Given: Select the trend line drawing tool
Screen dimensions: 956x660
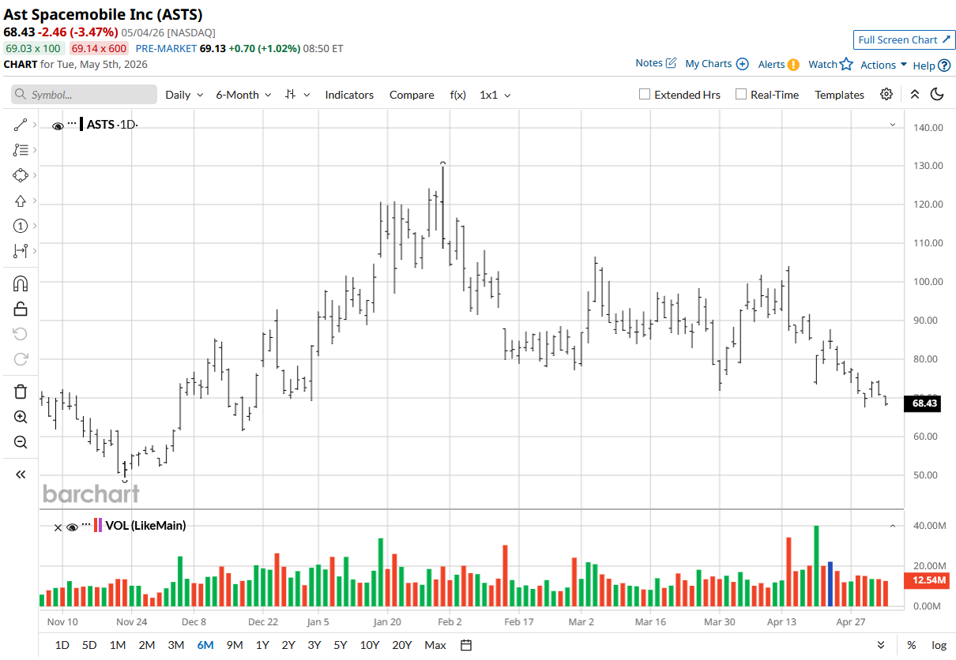Looking at the screenshot, I should click(21, 125).
